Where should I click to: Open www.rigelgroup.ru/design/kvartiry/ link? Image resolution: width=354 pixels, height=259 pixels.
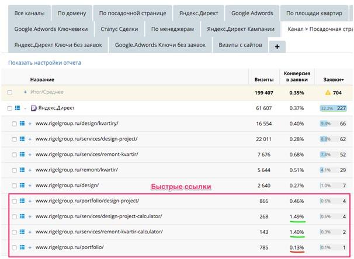77,123
